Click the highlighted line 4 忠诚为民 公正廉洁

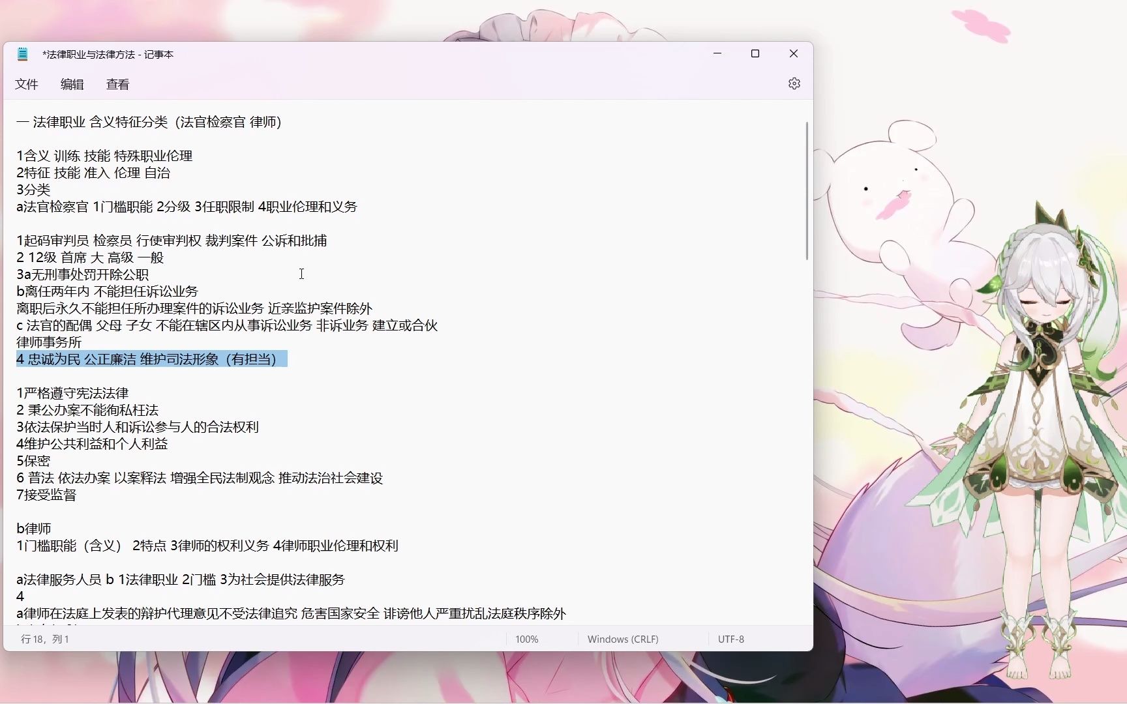152,359
